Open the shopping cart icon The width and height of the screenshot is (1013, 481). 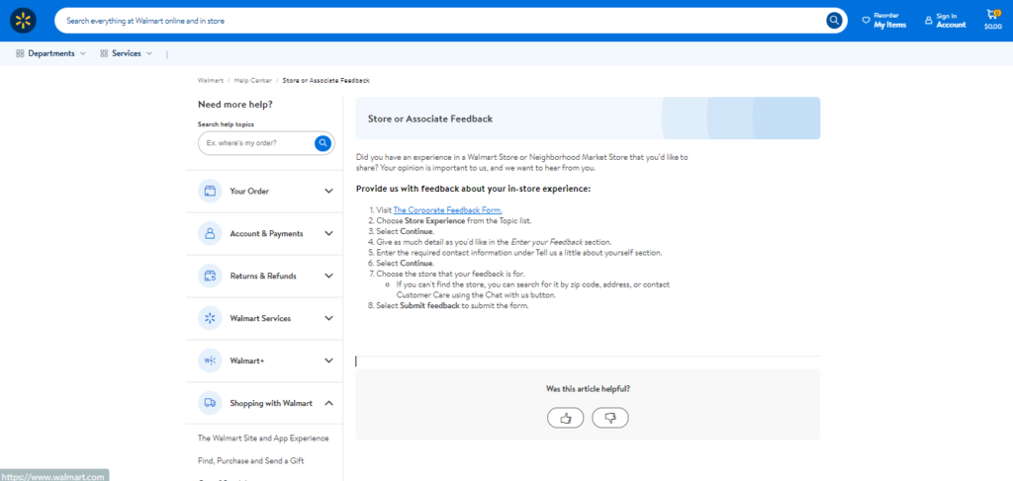point(991,14)
